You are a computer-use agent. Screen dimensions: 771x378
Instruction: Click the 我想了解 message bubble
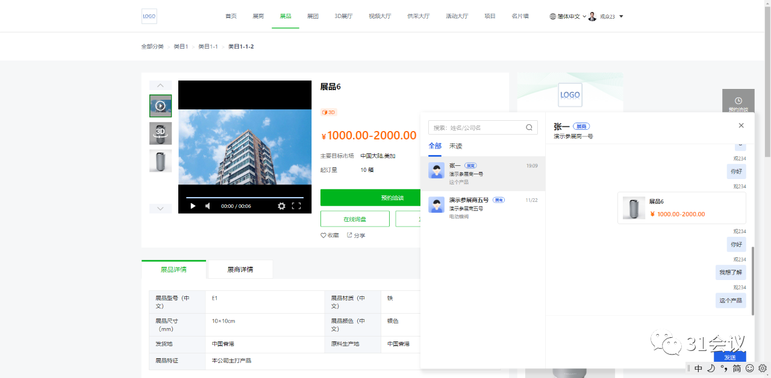(731, 272)
